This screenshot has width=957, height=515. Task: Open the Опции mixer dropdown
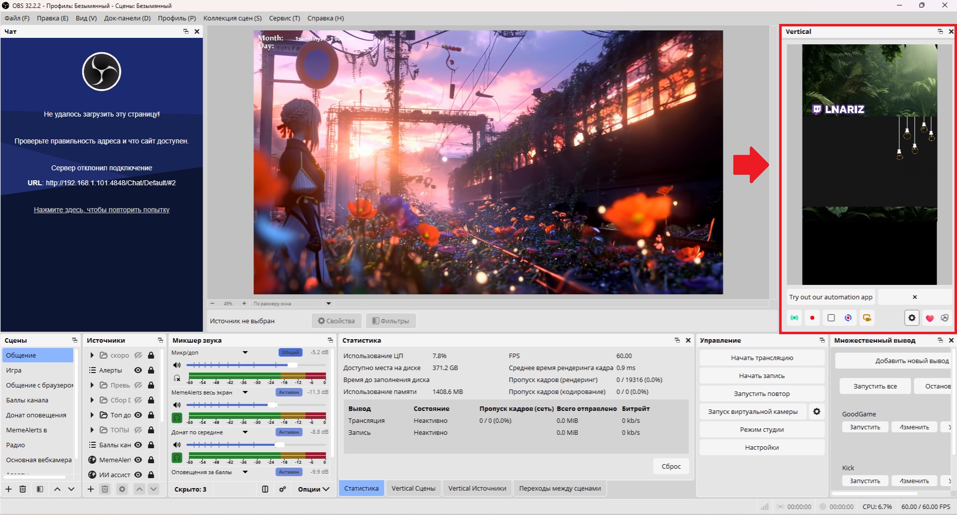click(x=313, y=489)
